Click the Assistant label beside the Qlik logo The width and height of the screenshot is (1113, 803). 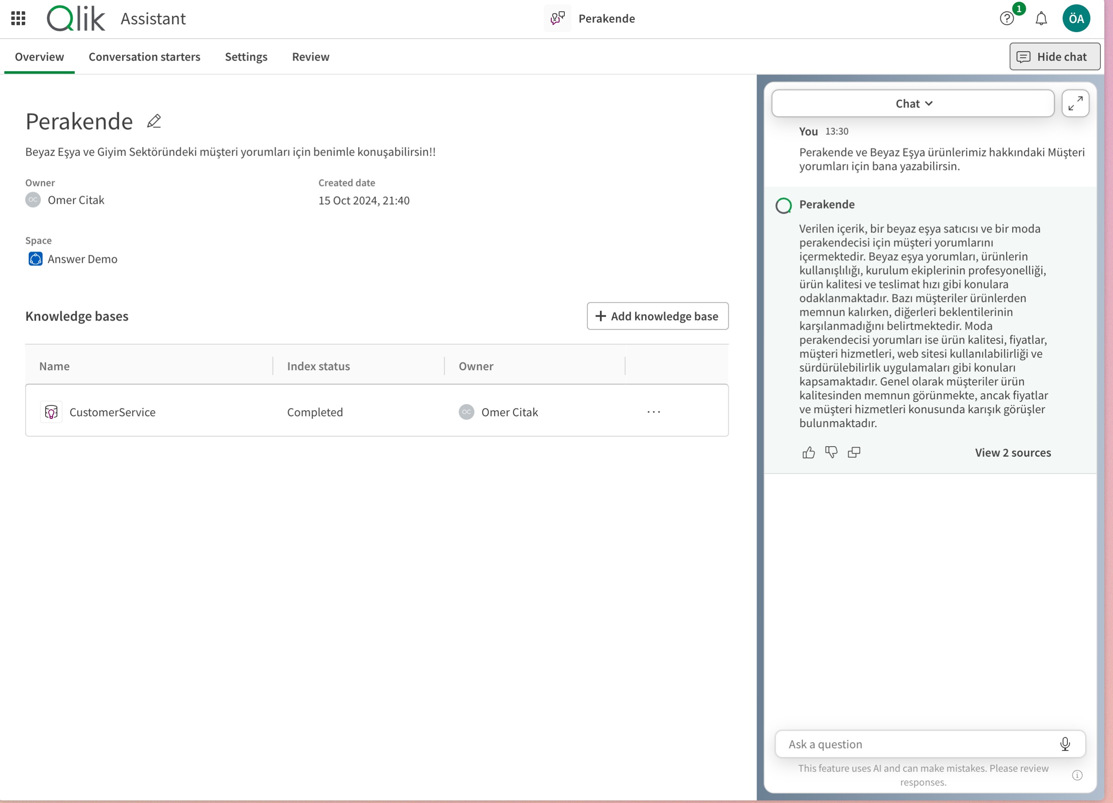pos(153,19)
